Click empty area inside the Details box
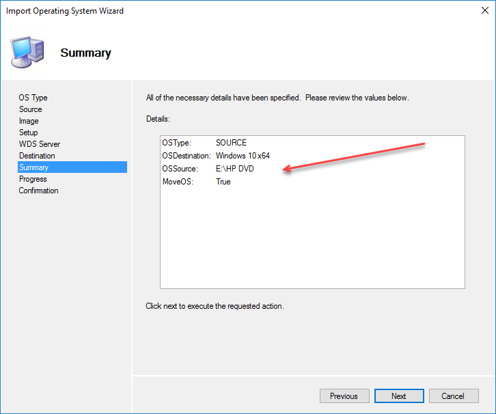Image resolution: width=496 pixels, height=414 pixels. [312, 239]
